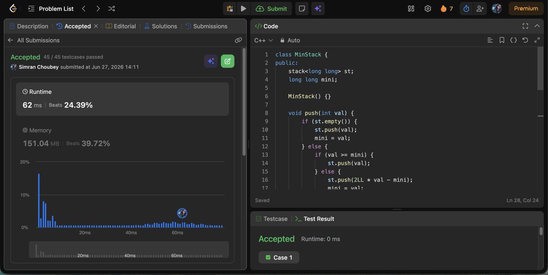Select the Code panel tab
548x275 pixels.
coord(266,26)
